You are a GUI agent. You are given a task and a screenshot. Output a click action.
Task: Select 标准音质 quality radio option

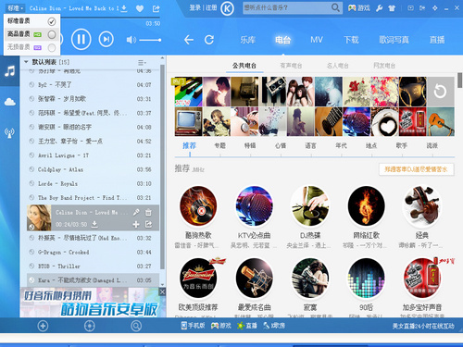point(52,21)
